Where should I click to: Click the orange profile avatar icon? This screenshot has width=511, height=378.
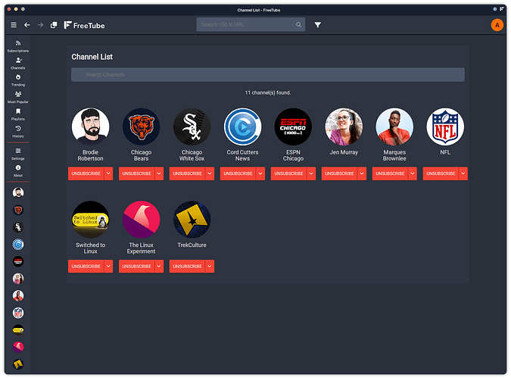pyautogui.click(x=497, y=25)
